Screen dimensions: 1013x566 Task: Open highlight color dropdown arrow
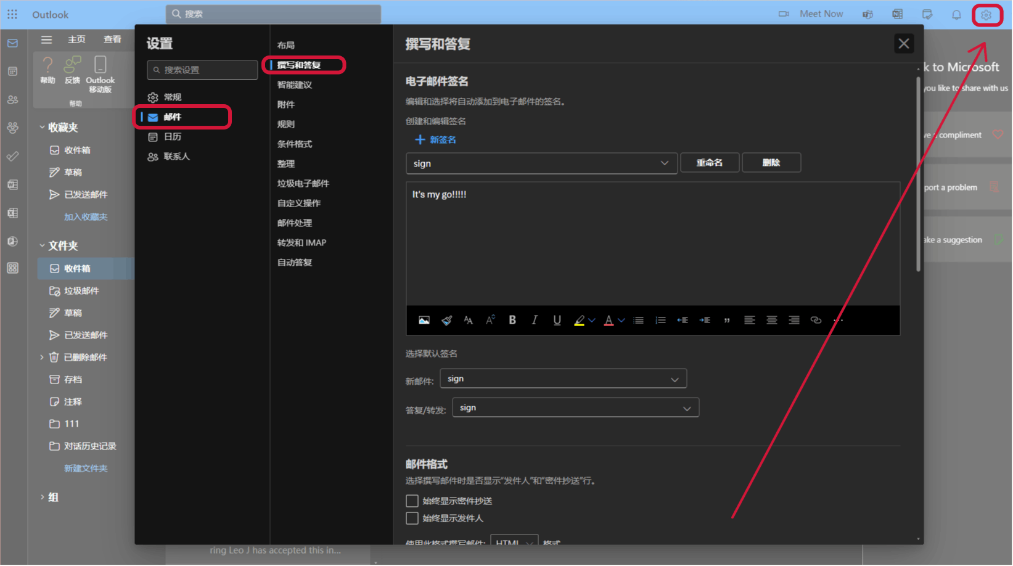(592, 321)
